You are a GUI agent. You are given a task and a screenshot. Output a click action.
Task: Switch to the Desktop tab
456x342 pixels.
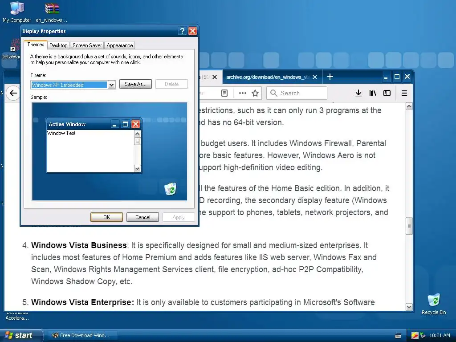pyautogui.click(x=58, y=45)
